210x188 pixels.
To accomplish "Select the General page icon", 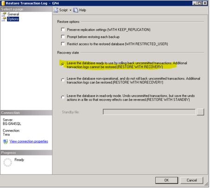I will click(x=4, y=14).
